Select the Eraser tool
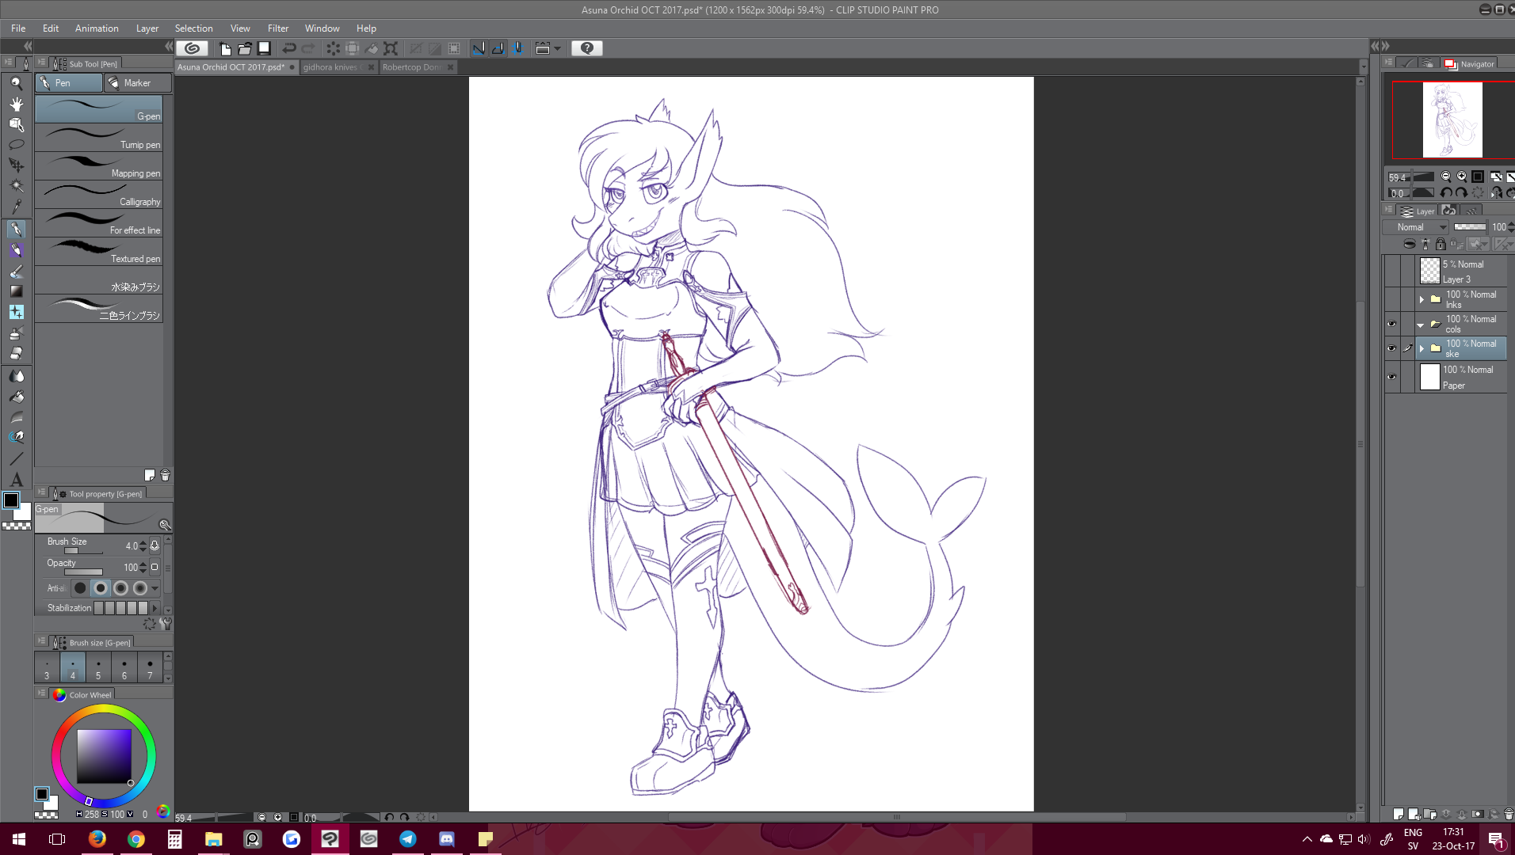Screen dimensions: 1515x855 pyautogui.click(x=16, y=353)
